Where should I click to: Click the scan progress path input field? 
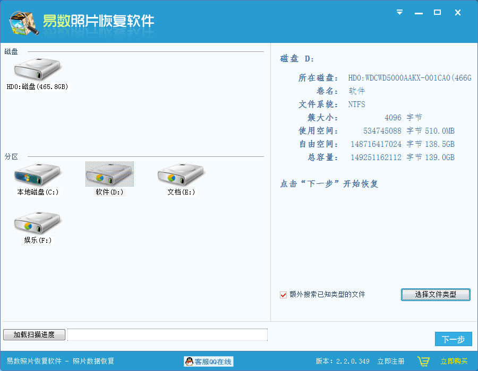tap(167, 334)
